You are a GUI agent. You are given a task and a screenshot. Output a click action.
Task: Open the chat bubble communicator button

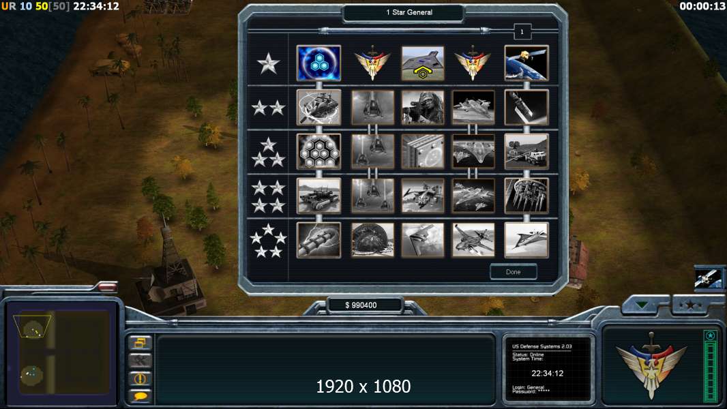tap(140, 396)
